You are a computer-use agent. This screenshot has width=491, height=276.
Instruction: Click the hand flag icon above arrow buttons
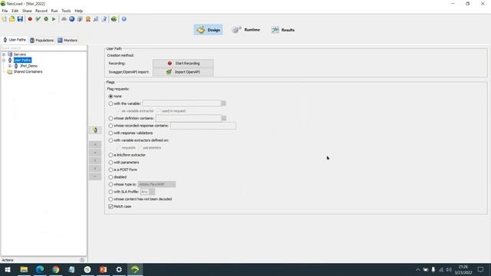point(95,130)
